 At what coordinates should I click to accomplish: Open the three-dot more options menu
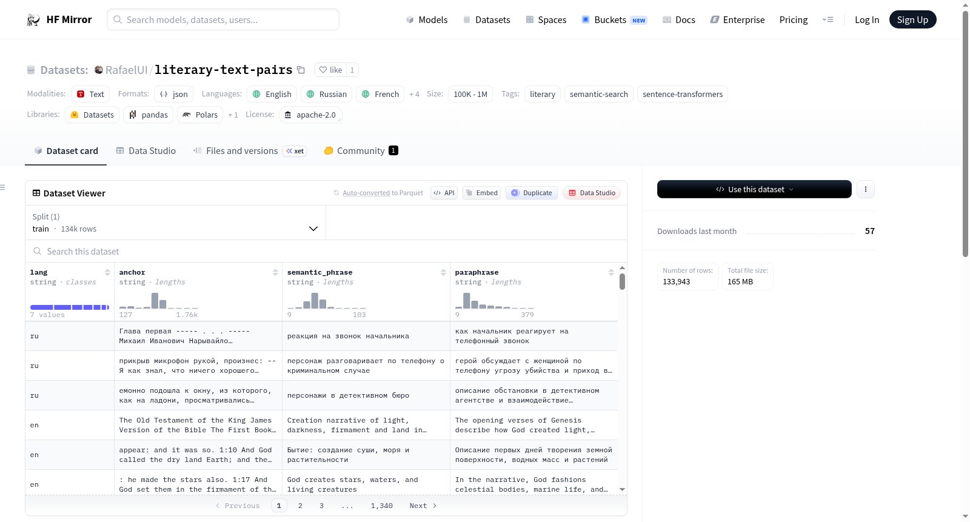tap(865, 189)
